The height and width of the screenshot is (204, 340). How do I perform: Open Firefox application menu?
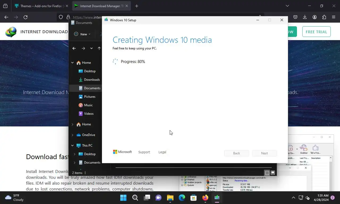[x=334, y=17]
